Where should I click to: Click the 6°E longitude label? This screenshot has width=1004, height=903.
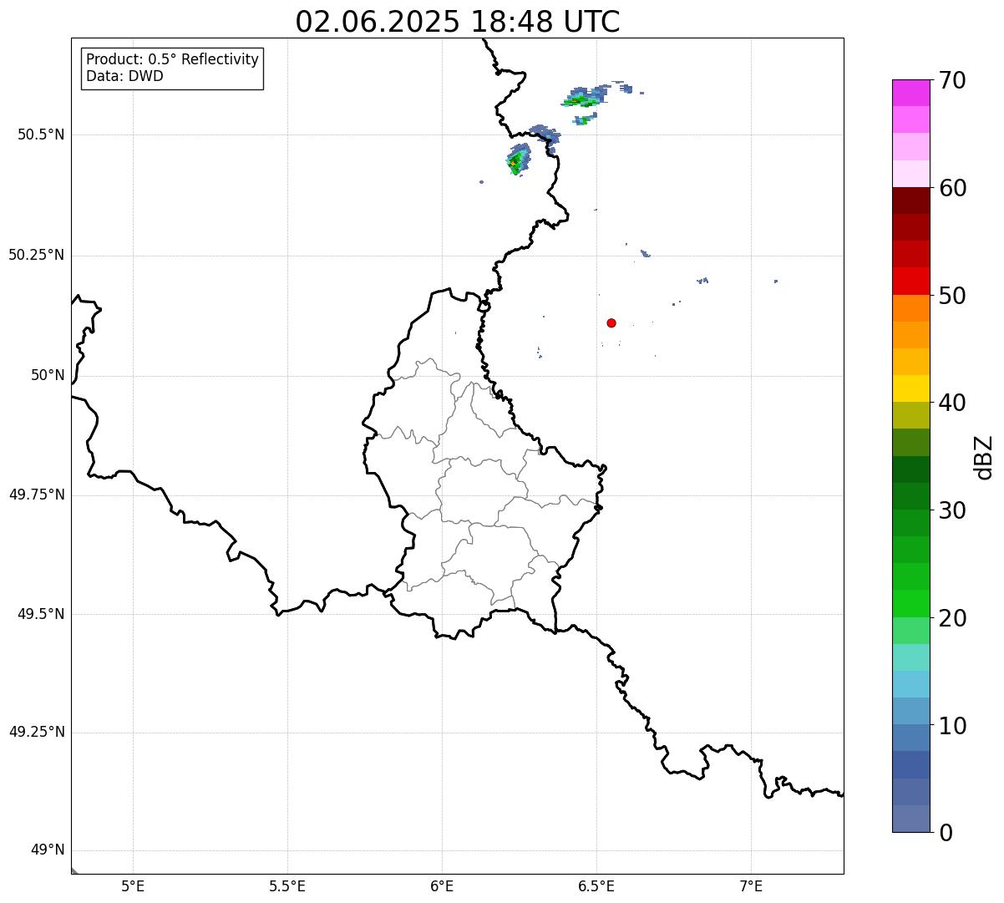point(442,885)
